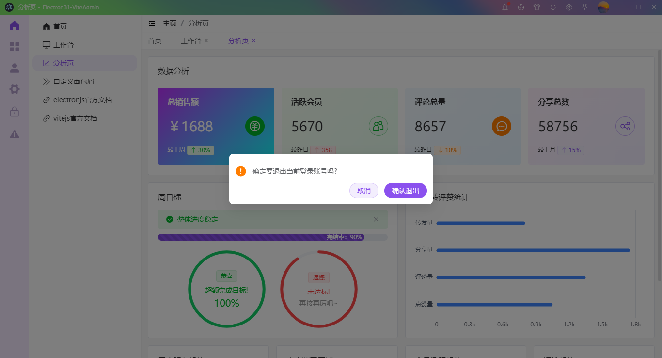Image resolution: width=662 pixels, height=358 pixels.
Task: Click the 5670 active members value
Action: click(x=307, y=127)
